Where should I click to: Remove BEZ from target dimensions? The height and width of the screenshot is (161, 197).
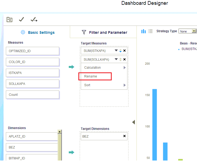124,136
